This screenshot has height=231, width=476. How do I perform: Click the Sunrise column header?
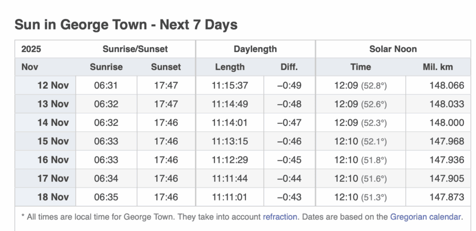106,67
